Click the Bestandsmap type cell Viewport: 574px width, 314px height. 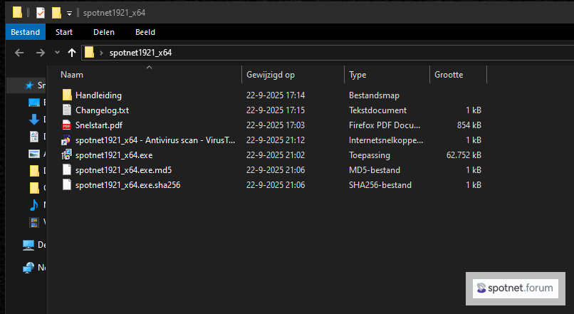click(x=374, y=95)
